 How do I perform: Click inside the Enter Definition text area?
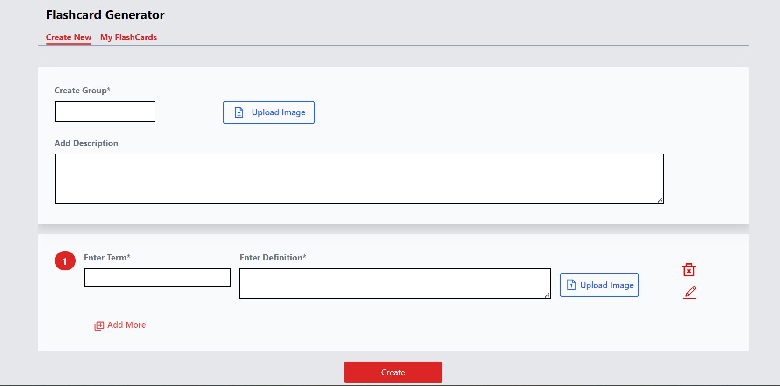[x=395, y=283]
